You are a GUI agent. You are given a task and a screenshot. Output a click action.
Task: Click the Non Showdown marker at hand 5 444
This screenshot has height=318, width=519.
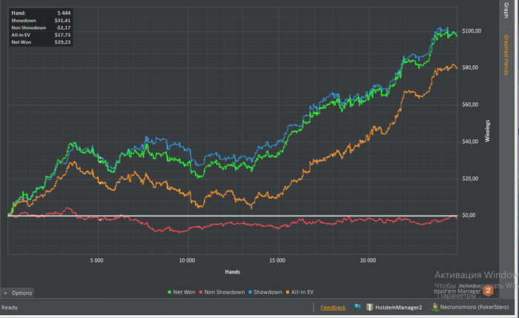[100, 219]
